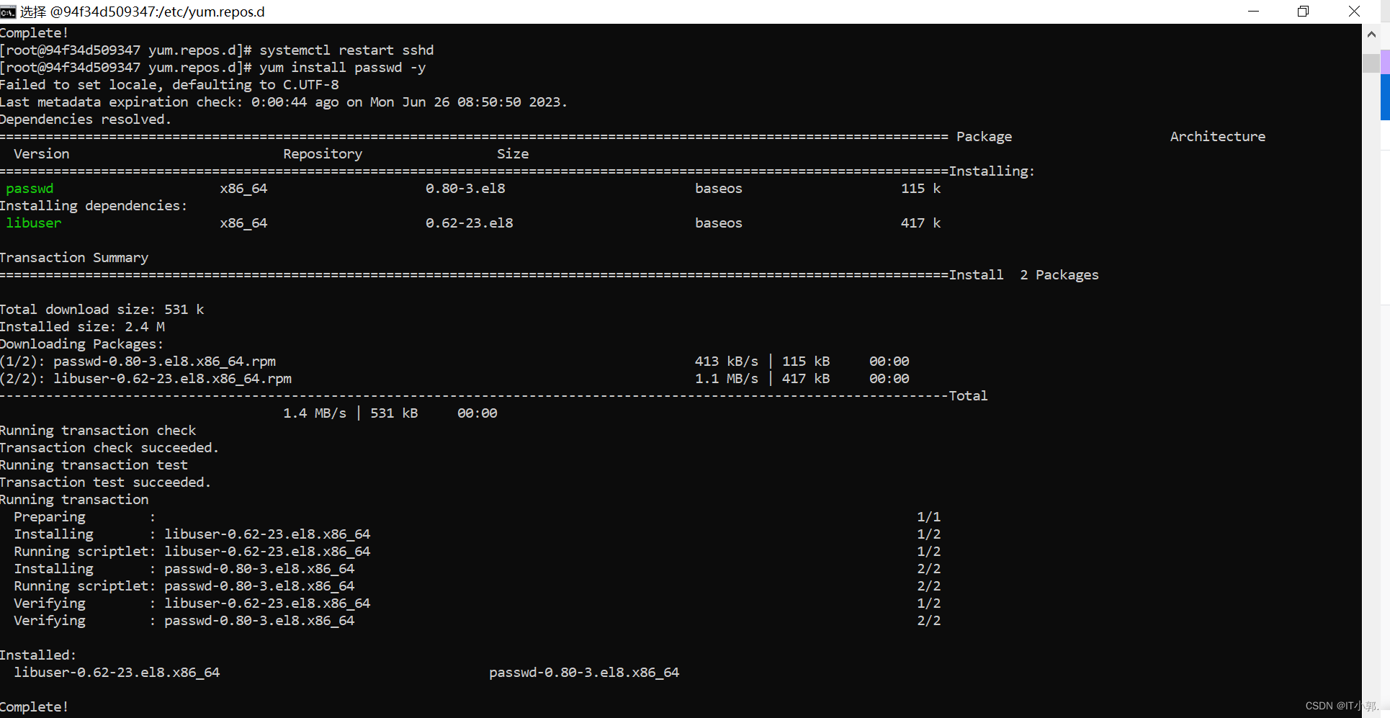1390x718 pixels.
Task: Click the 'Version' column header
Action: coord(42,153)
